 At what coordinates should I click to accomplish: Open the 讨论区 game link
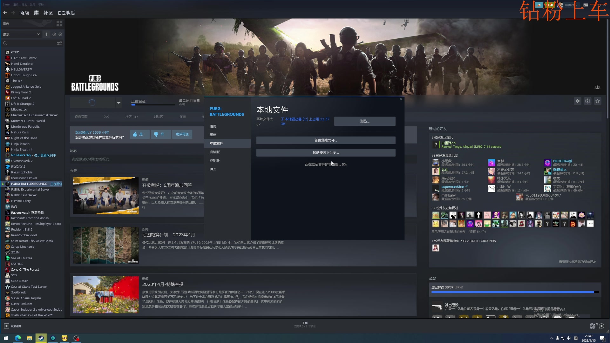point(159,117)
